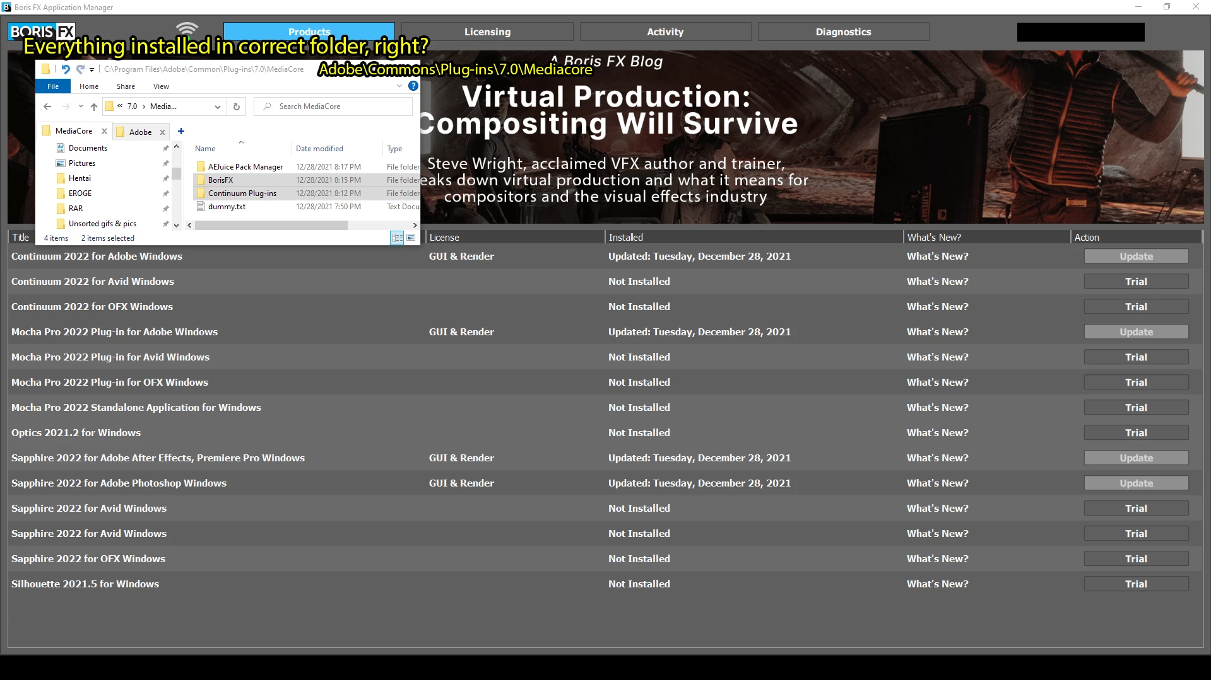Select the Mocha Pro 2022 Plug-in for OFX row
This screenshot has height=680, width=1211.
605,383
